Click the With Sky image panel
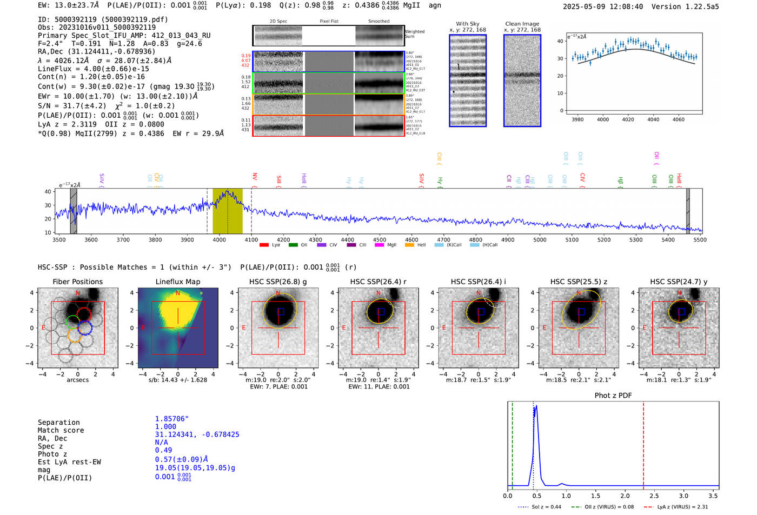 click(468, 81)
